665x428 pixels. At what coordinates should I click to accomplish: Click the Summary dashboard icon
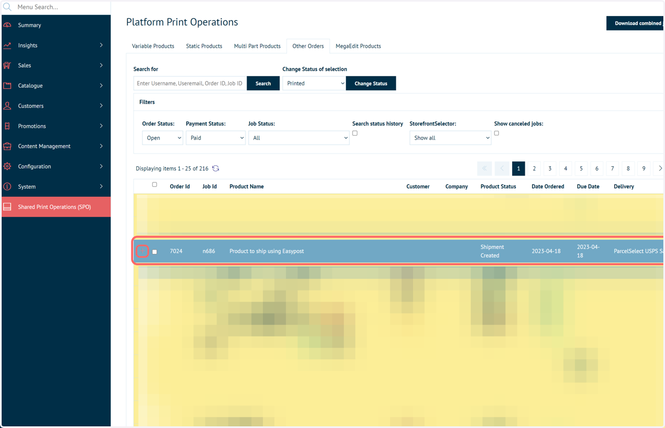click(x=7, y=25)
